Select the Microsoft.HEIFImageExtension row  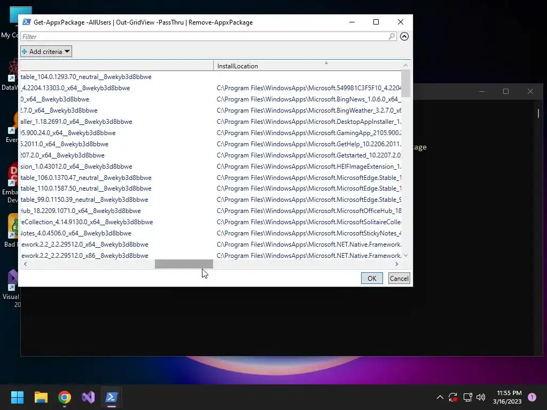pyautogui.click(x=210, y=167)
